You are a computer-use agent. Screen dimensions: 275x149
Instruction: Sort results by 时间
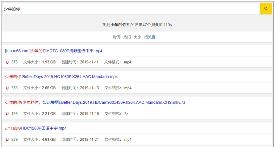[x=117, y=37]
